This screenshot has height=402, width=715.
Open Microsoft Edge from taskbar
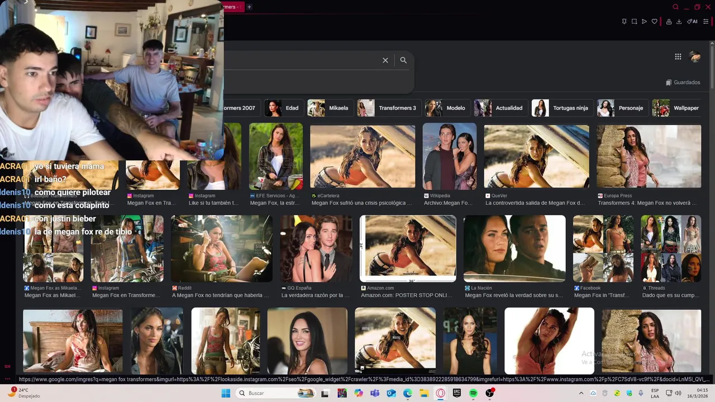[408, 393]
